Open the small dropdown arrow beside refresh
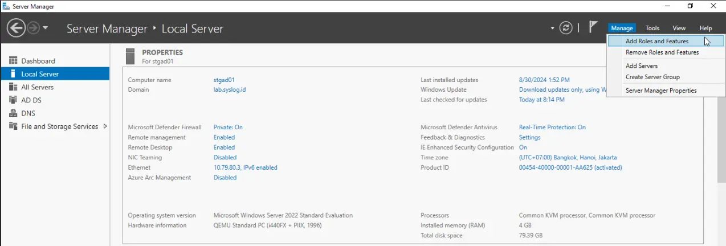This screenshot has height=246, width=726. (x=552, y=28)
